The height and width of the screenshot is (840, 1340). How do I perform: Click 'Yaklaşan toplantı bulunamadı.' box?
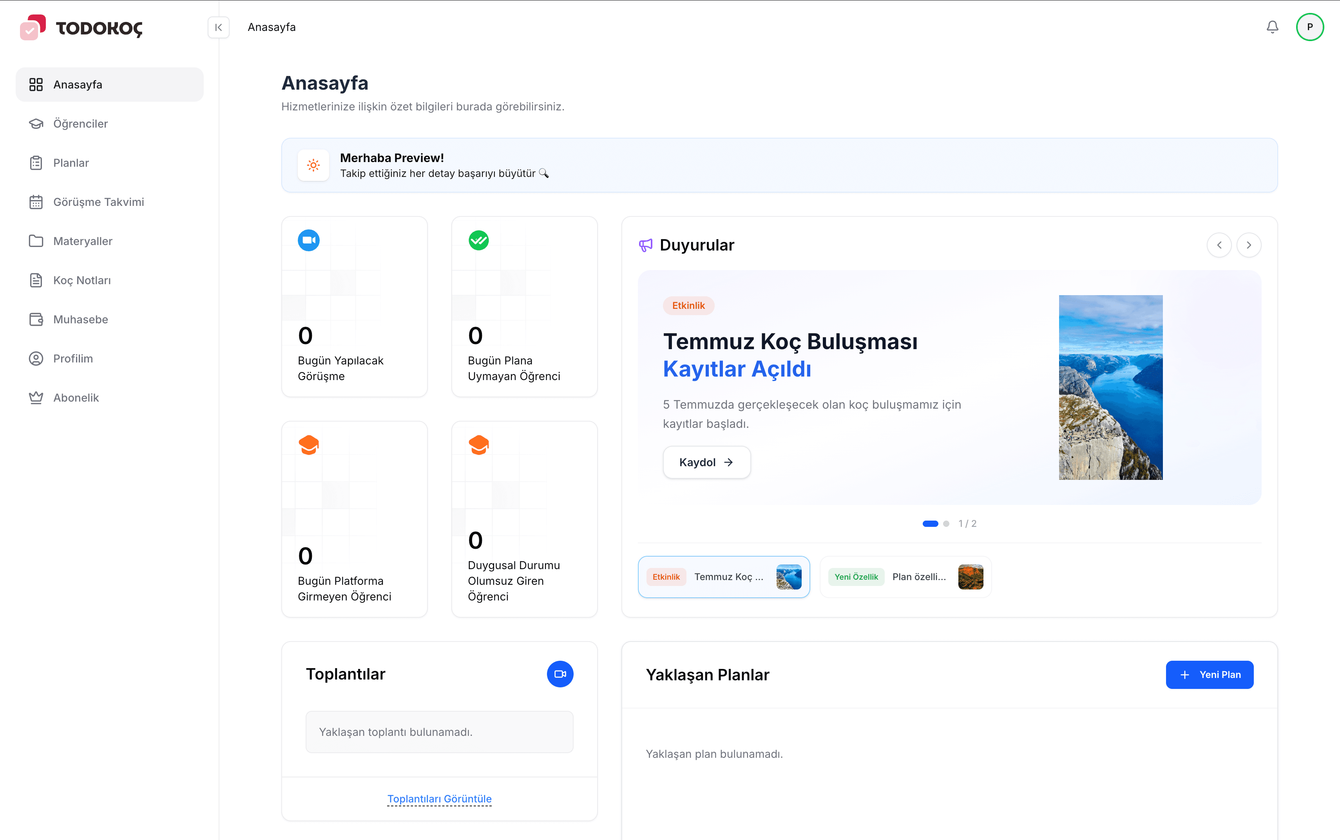[439, 732]
